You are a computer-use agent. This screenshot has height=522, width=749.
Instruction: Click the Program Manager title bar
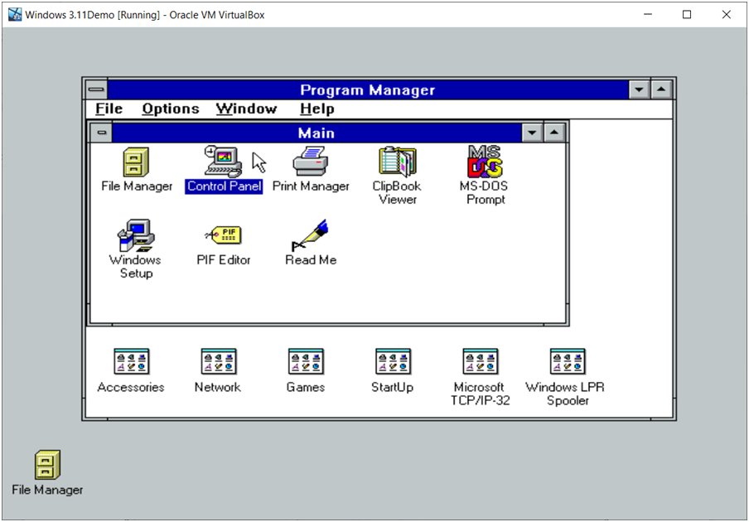(367, 89)
